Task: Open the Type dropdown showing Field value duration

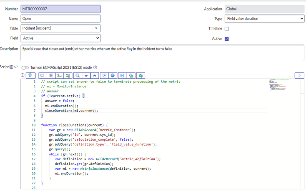Action: tap(264, 19)
